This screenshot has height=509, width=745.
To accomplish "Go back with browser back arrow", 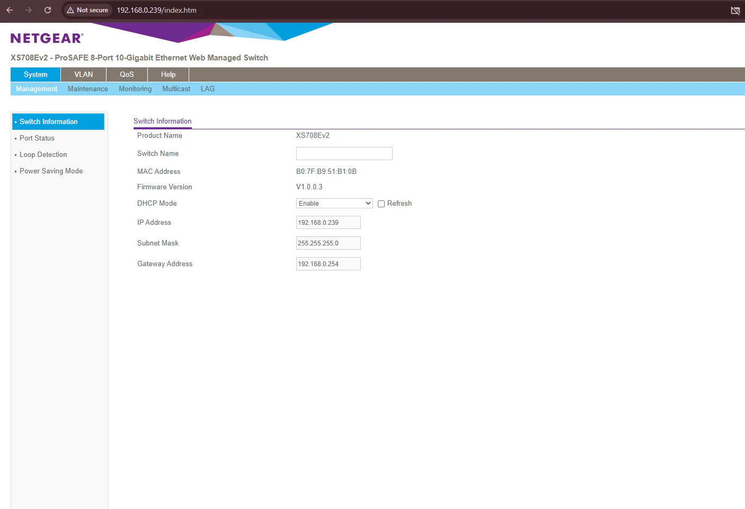I will [x=10, y=10].
